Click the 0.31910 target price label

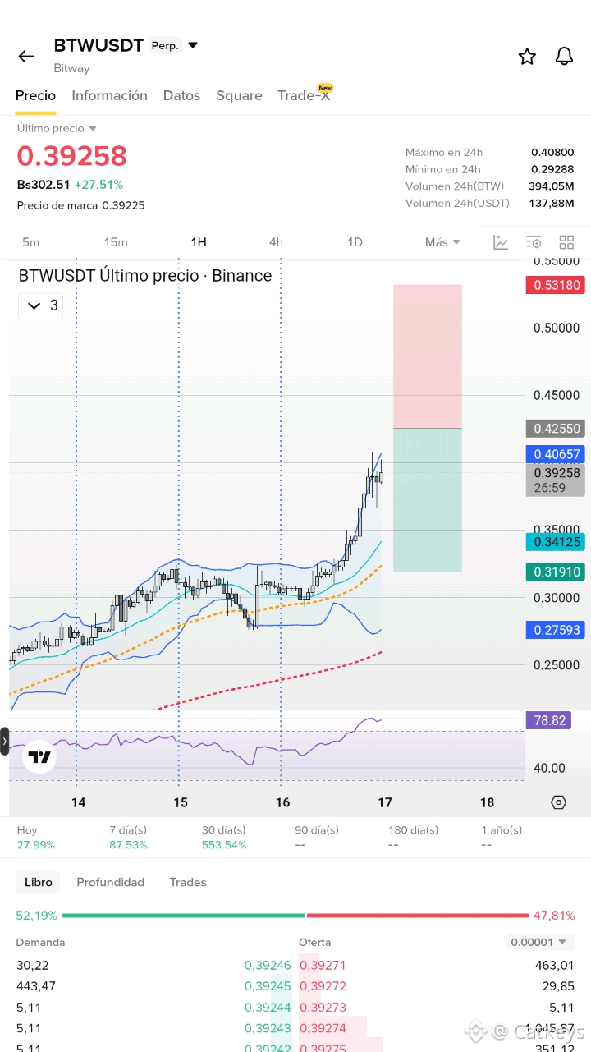[x=556, y=572]
